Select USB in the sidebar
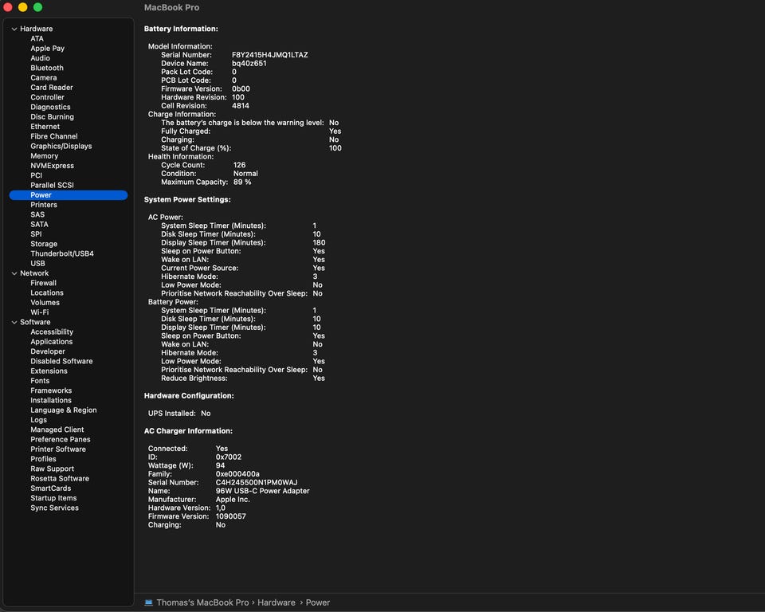 point(37,264)
